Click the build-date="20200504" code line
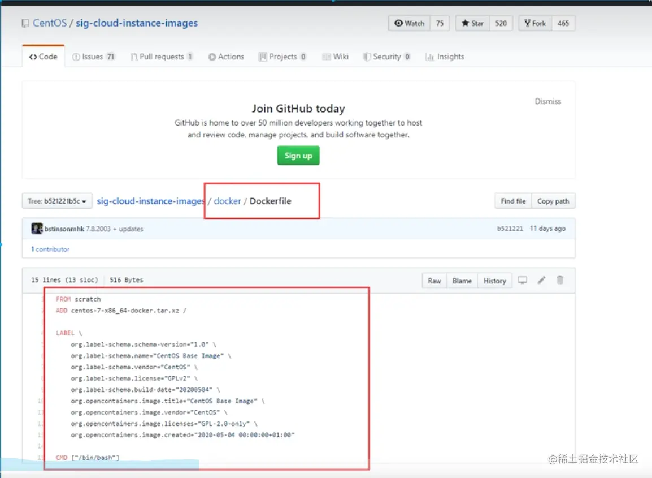 click(145, 390)
